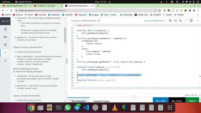Open keyboard shortcuts icon in editor toolbar

(x=175, y=20)
